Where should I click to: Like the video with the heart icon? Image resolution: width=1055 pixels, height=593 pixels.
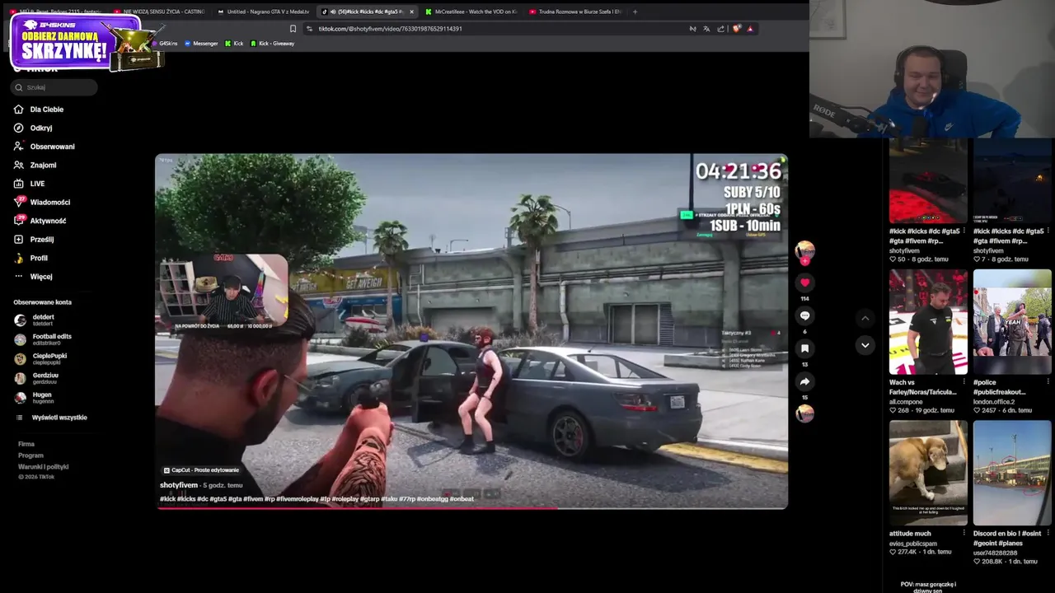(x=804, y=282)
